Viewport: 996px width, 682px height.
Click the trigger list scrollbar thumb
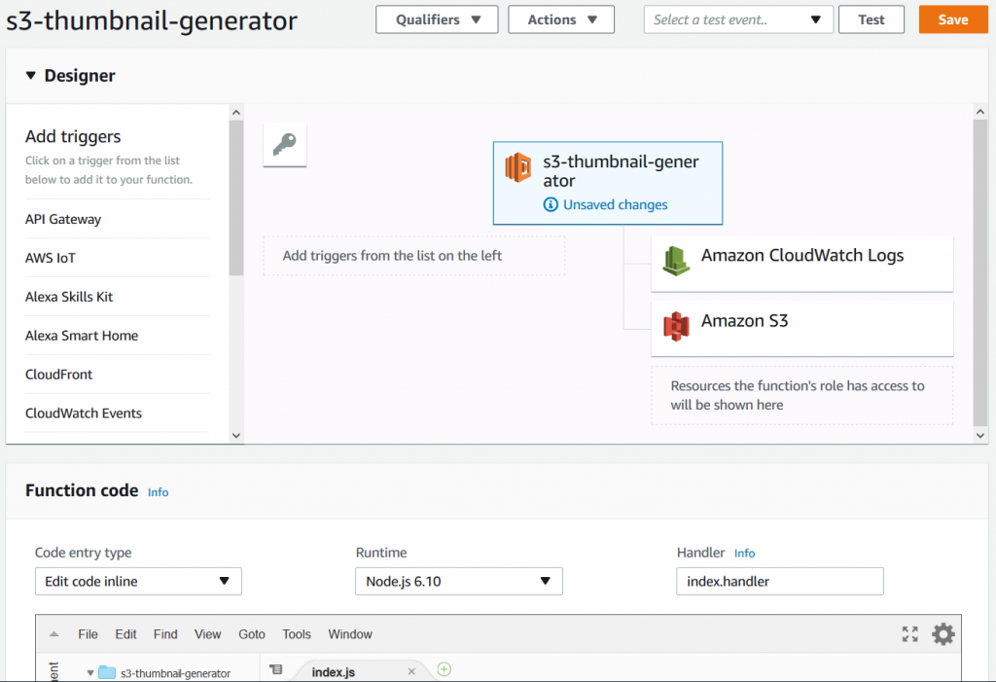pos(236,197)
